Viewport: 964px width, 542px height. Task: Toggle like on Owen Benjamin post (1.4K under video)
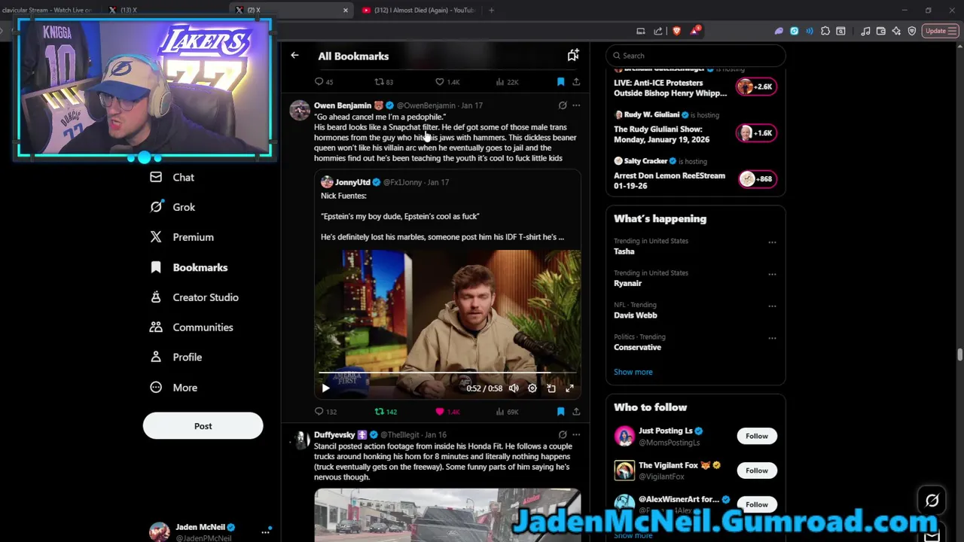pyautogui.click(x=447, y=412)
